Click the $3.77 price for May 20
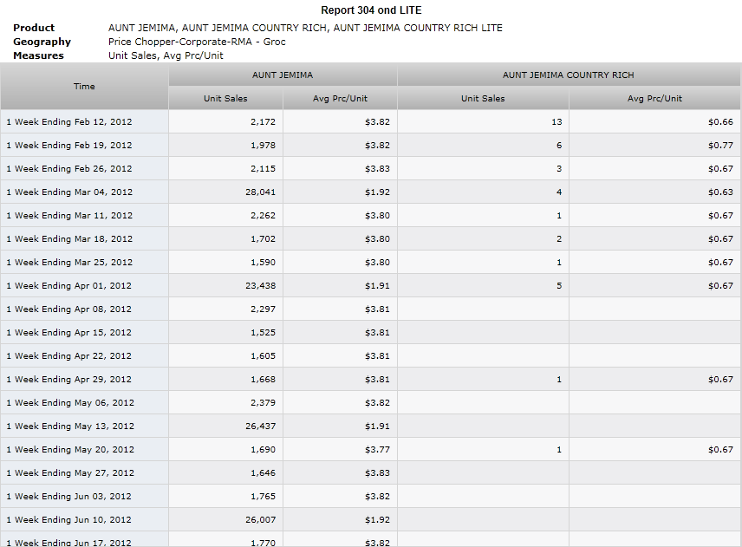The image size is (742, 547). point(377,450)
